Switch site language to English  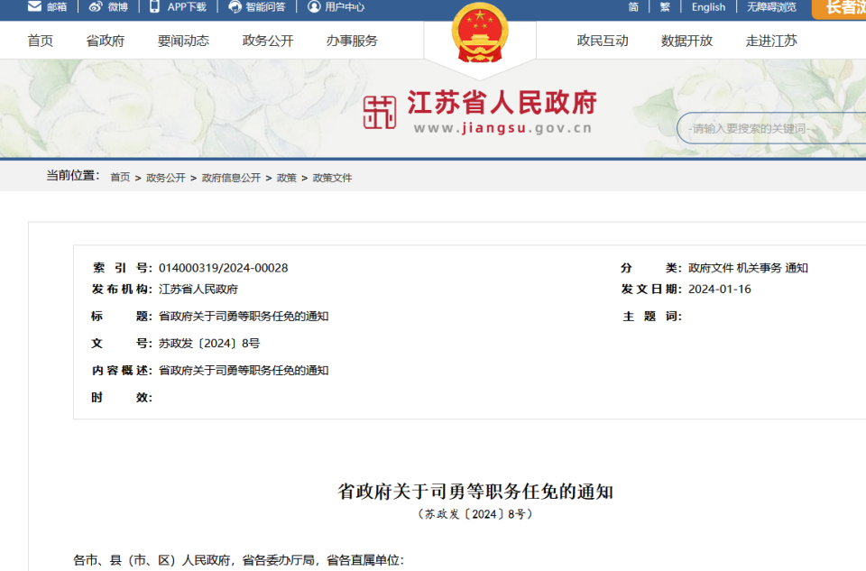[708, 7]
